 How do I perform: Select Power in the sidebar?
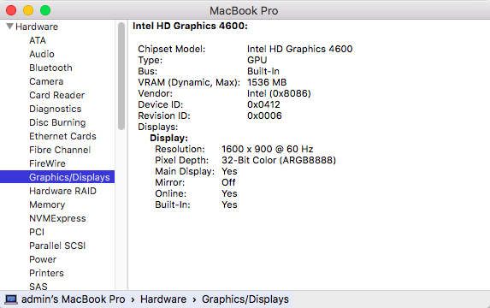pos(43,259)
